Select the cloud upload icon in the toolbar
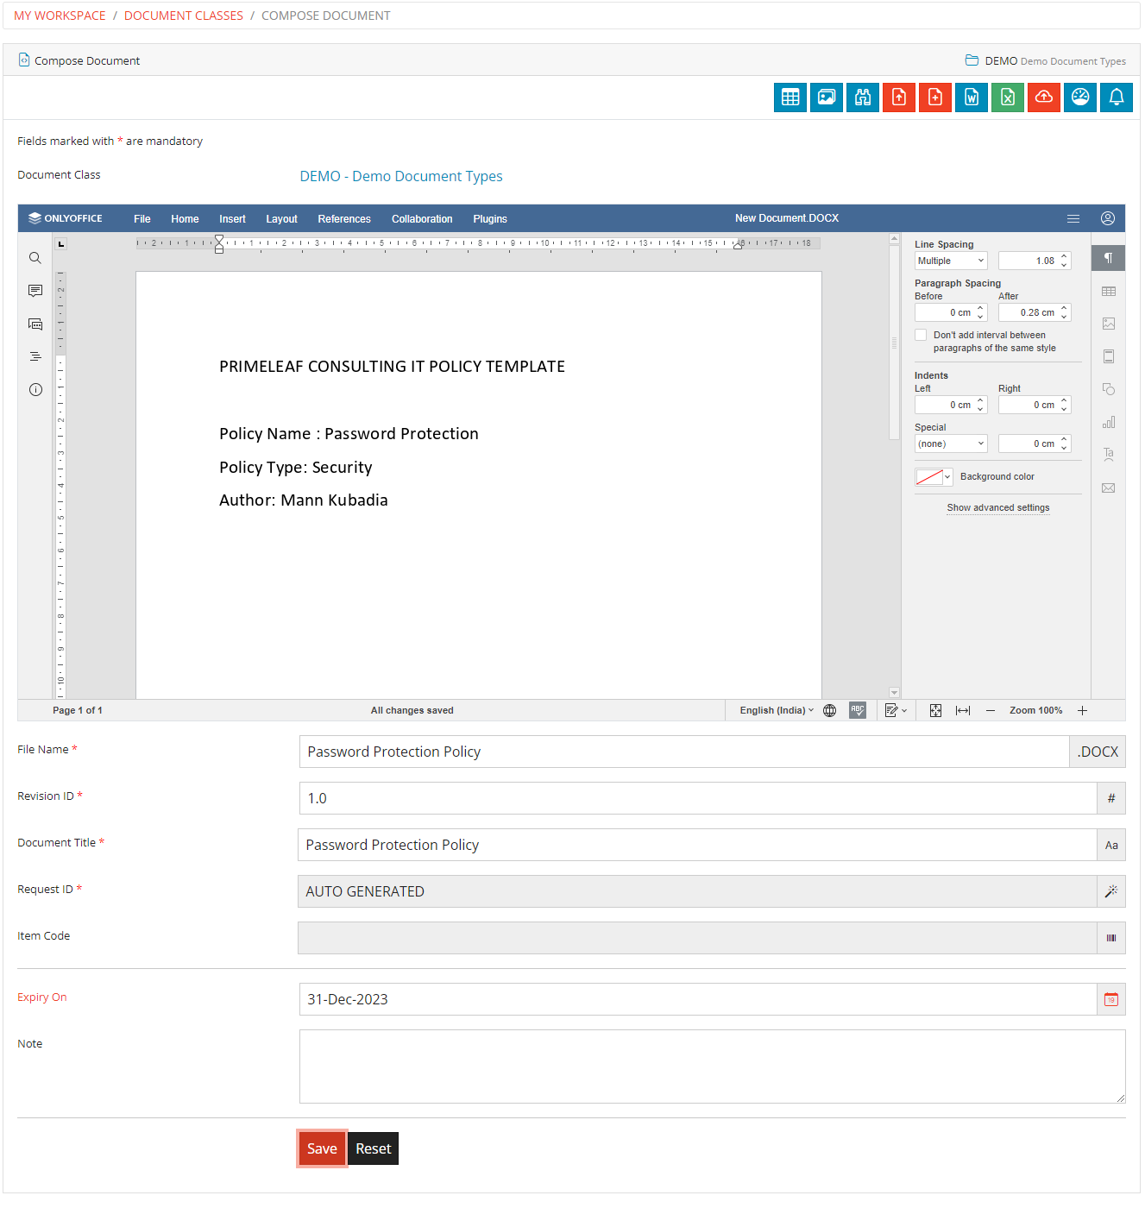The width and height of the screenshot is (1145, 1208). click(x=1043, y=98)
